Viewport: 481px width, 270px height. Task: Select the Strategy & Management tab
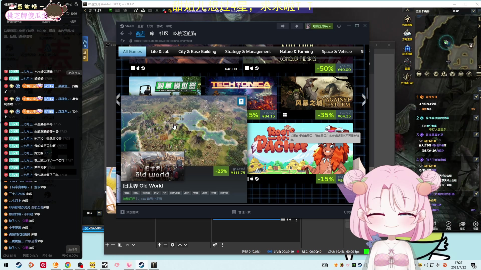click(x=248, y=51)
